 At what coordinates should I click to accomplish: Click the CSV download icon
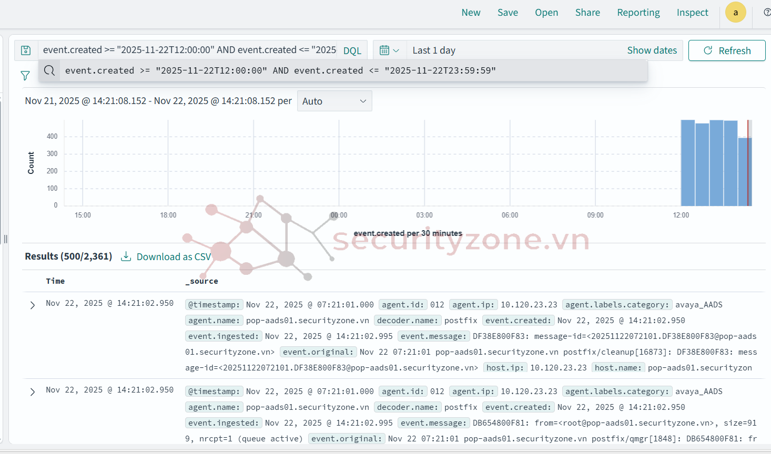pos(126,256)
